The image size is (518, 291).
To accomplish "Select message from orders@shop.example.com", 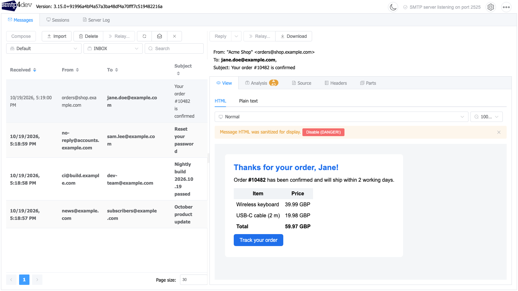I will (x=107, y=101).
